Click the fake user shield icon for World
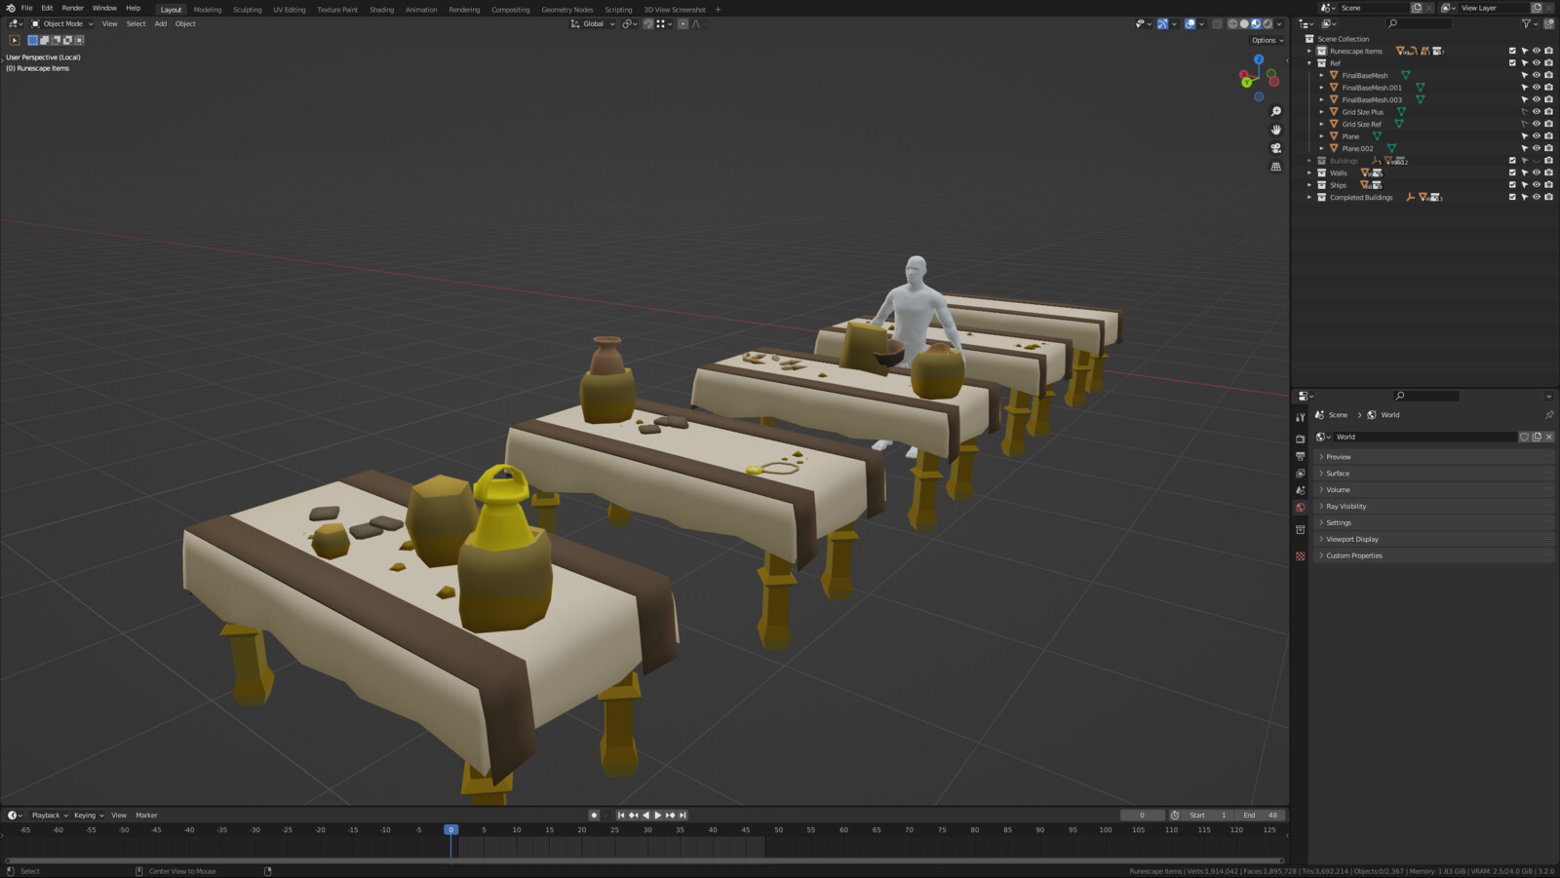1560x878 pixels. coord(1525,437)
